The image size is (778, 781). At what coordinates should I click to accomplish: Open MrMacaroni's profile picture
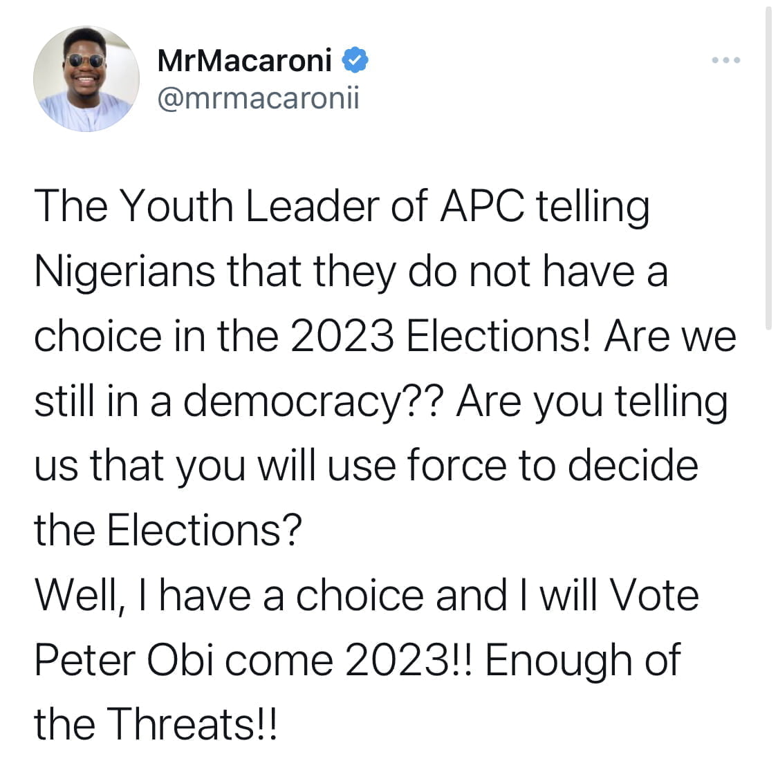pos(86,79)
